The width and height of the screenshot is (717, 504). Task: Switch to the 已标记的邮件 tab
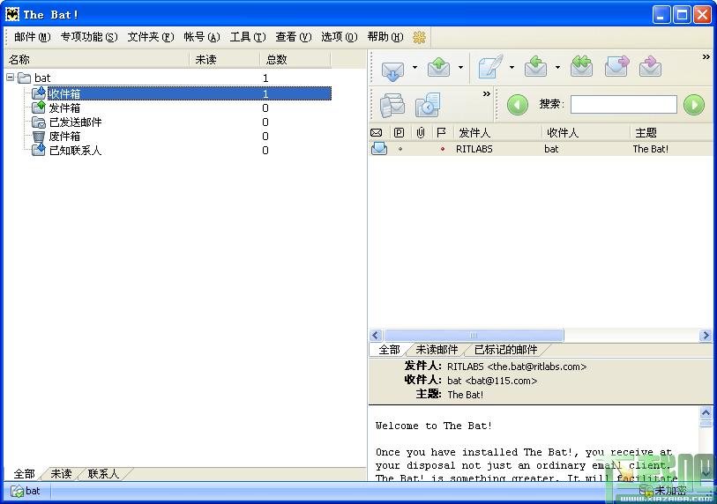pyautogui.click(x=505, y=350)
